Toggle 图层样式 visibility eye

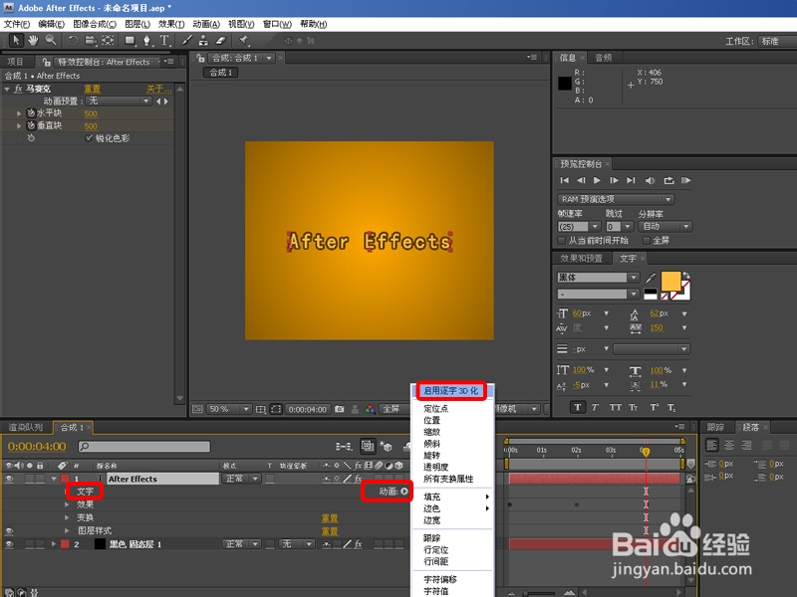click(x=9, y=531)
